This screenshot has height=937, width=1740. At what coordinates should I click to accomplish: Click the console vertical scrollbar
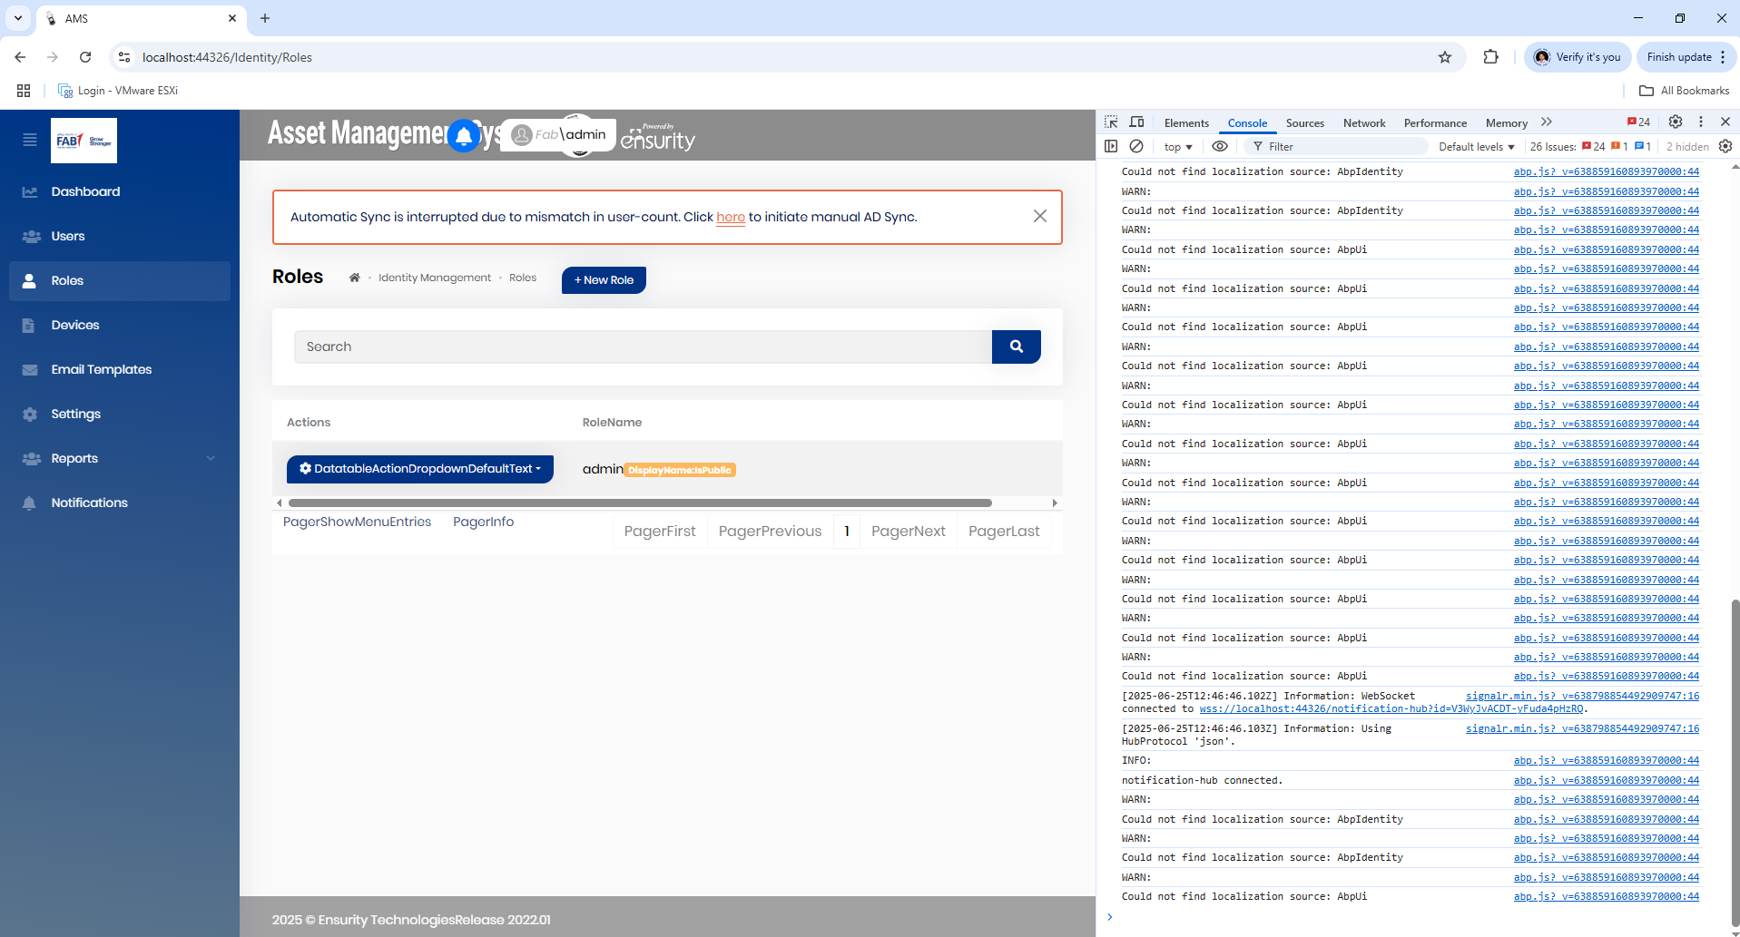[x=1735, y=762]
